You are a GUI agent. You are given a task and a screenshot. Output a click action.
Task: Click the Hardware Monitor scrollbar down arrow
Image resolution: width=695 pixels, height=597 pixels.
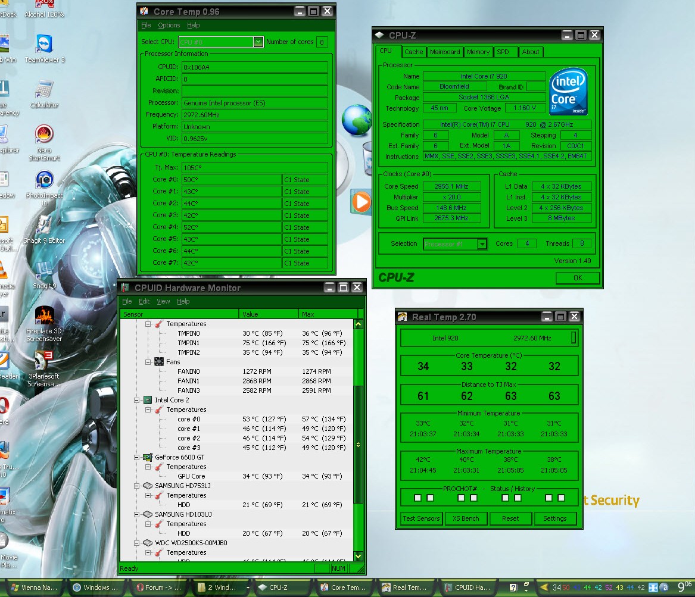coord(358,557)
